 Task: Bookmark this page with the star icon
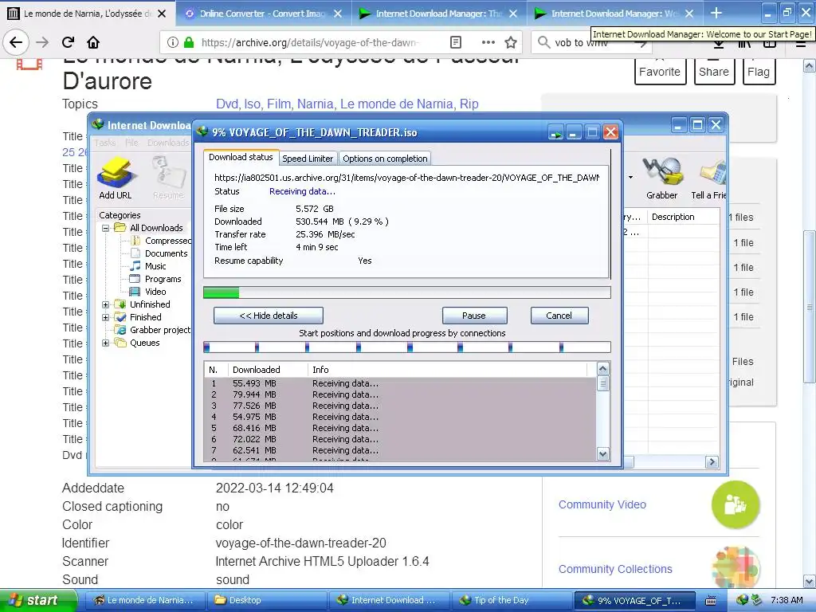(511, 42)
